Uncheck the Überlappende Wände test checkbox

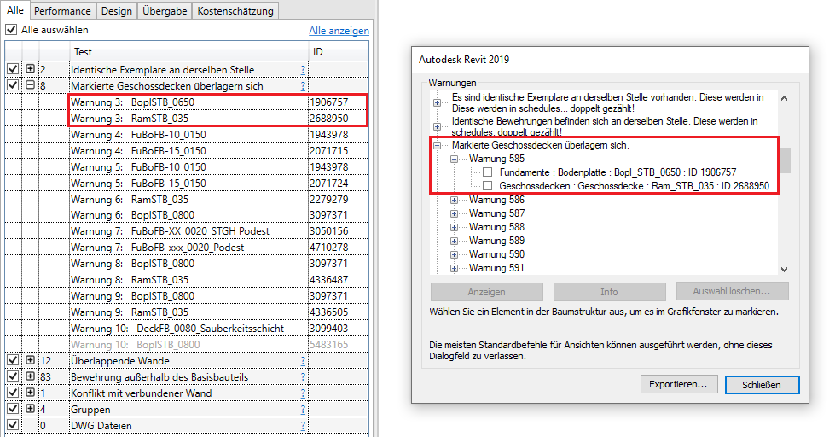[12, 361]
